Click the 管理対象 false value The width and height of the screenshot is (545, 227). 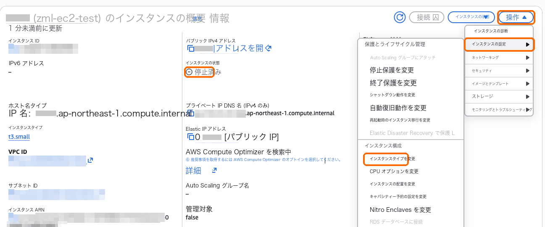192,217
